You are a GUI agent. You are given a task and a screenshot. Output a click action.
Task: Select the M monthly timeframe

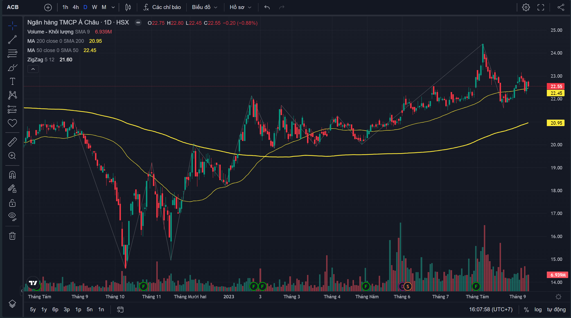point(104,7)
